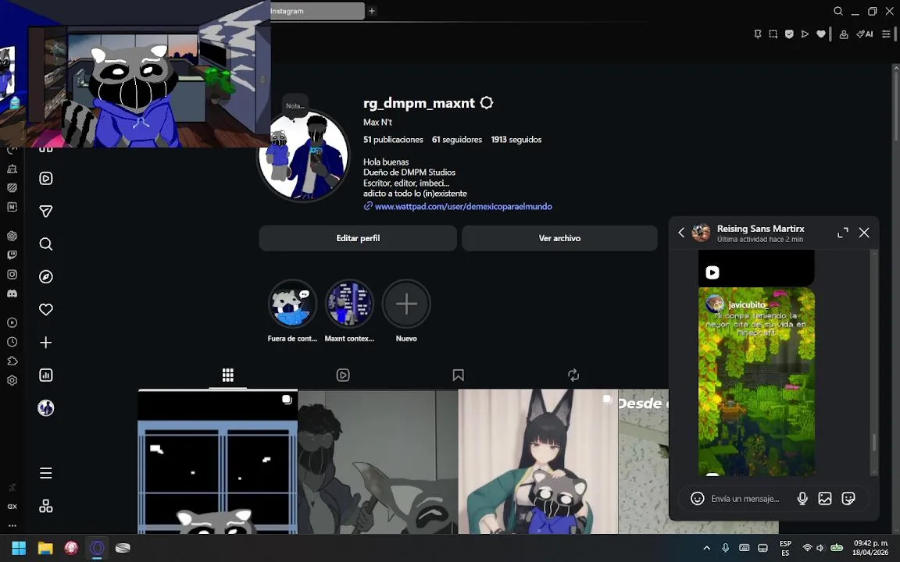This screenshot has width=900, height=562.
Task: Click the Create plus icon in Instagram sidebar
Action: (46, 343)
